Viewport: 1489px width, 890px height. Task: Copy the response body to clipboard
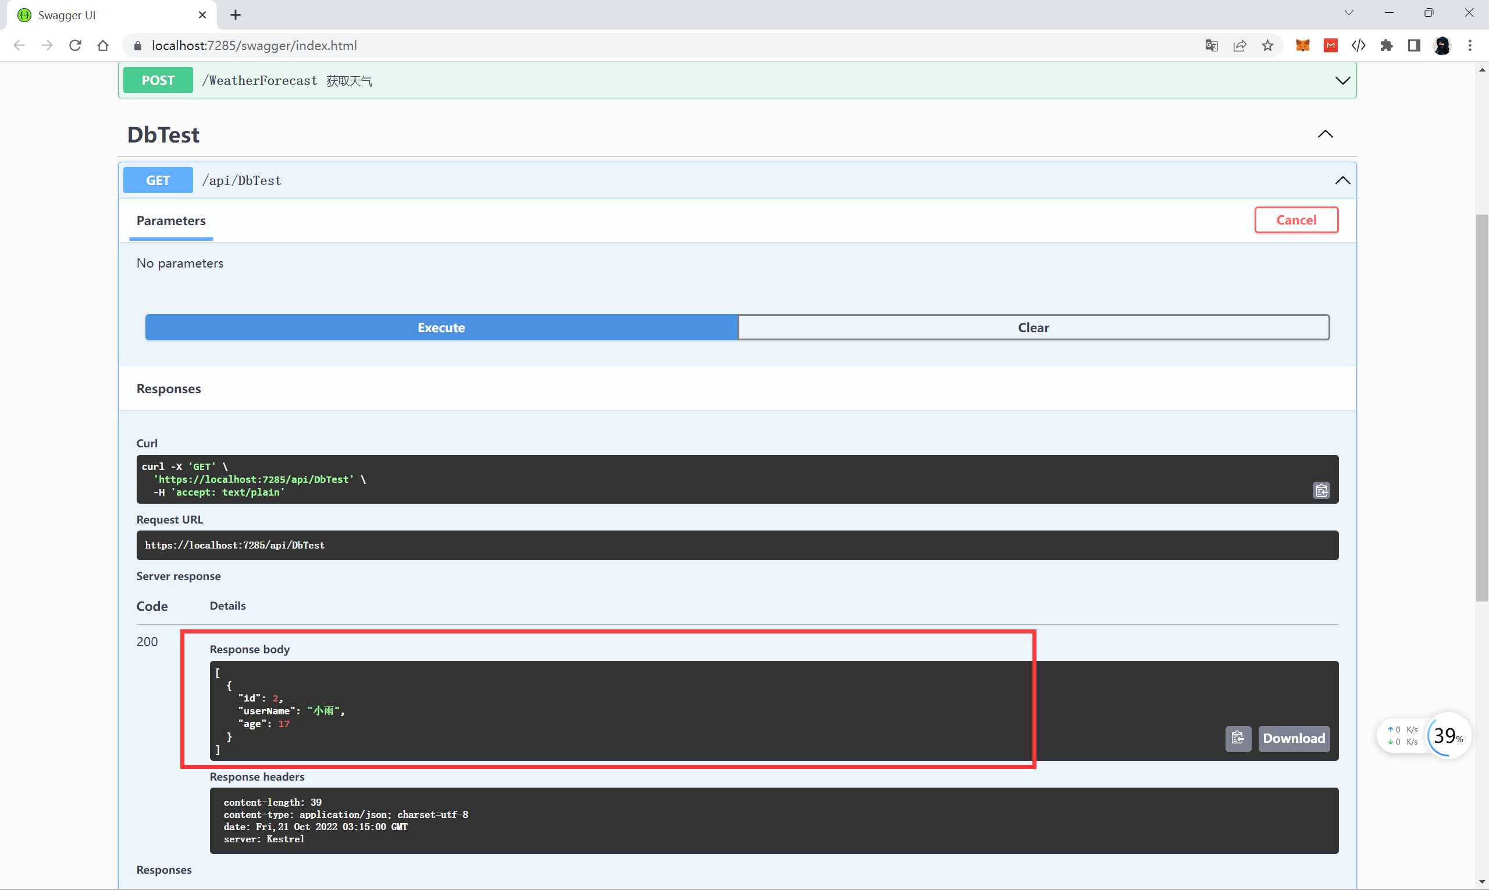pos(1238,738)
